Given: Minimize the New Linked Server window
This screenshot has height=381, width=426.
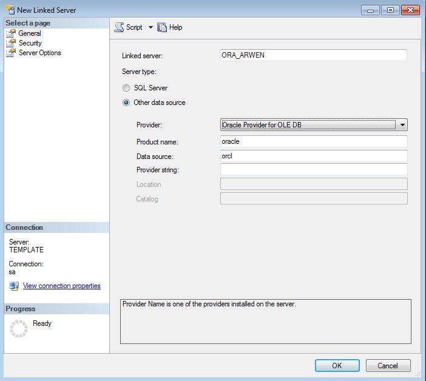Looking at the screenshot, I should [370, 10].
